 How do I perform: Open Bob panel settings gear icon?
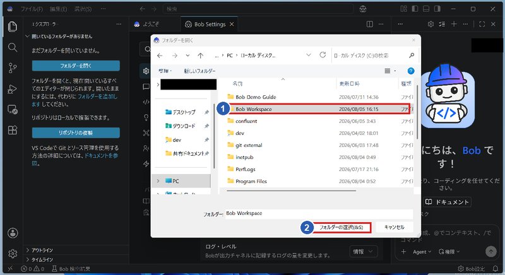[431, 24]
